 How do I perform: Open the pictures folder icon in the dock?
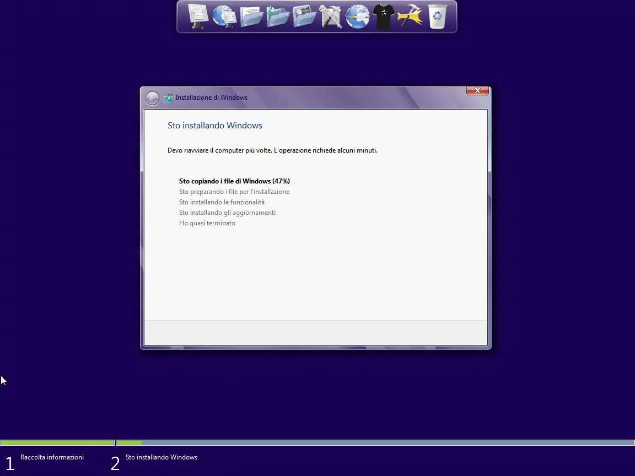click(304, 16)
